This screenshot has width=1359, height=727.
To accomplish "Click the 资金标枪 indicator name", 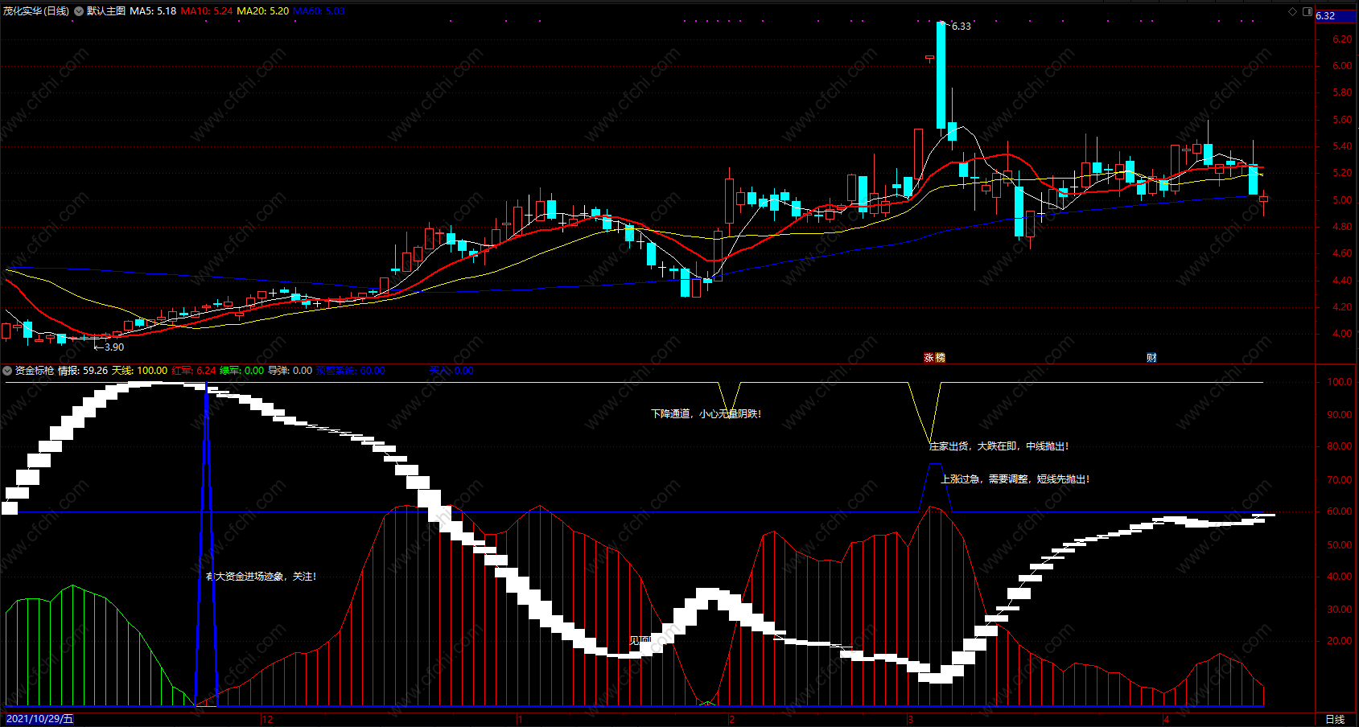I will pyautogui.click(x=35, y=371).
